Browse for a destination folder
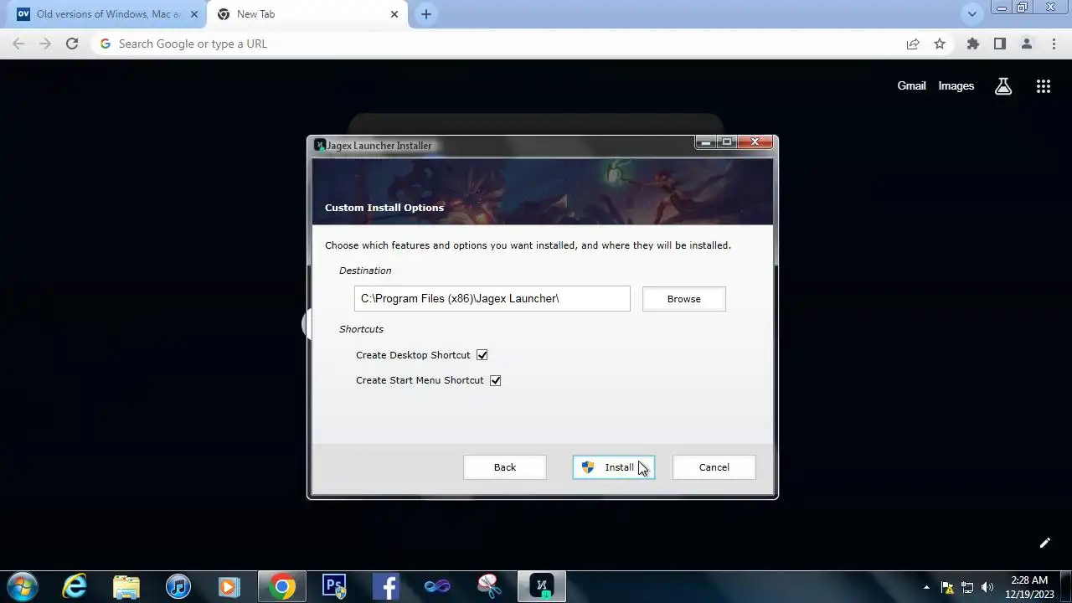The width and height of the screenshot is (1072, 603). coord(683,299)
